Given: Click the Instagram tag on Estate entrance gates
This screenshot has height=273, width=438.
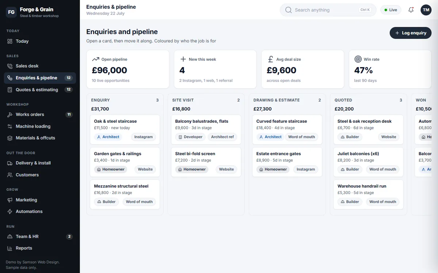Looking at the screenshot, I should pyautogui.click(x=306, y=169).
